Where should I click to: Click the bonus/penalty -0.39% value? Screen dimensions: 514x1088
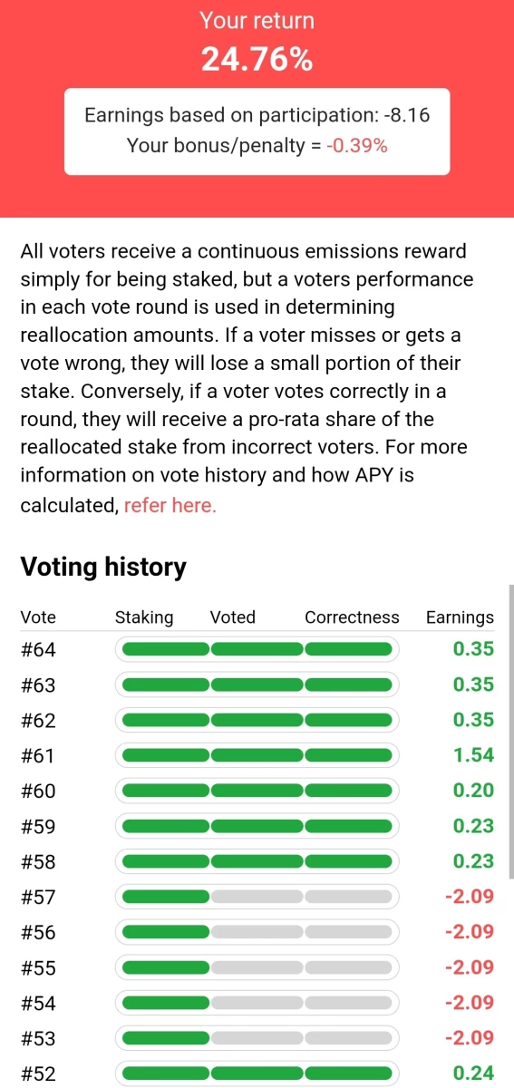click(357, 145)
